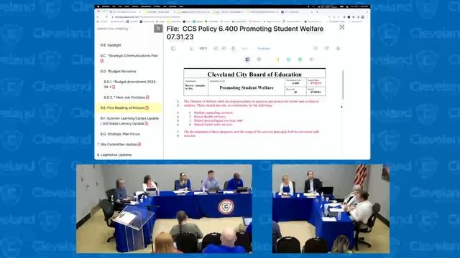Focus the agenda search input field

pyautogui.click(x=124, y=29)
